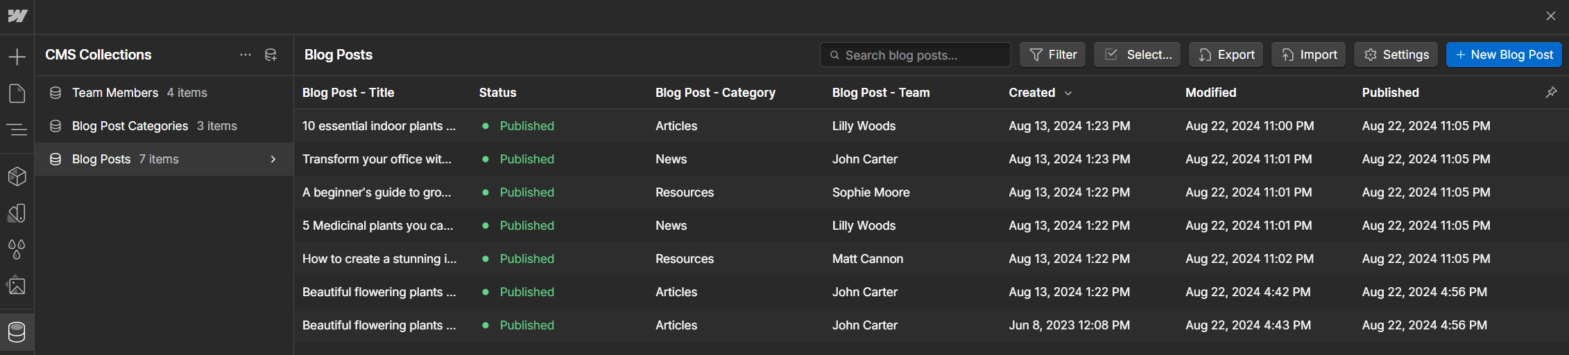Click the Blog Posts collection database icon

55,159
